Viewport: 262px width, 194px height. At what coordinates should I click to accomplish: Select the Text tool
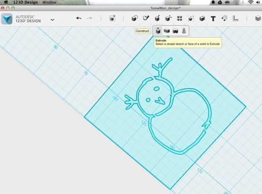[213, 19]
